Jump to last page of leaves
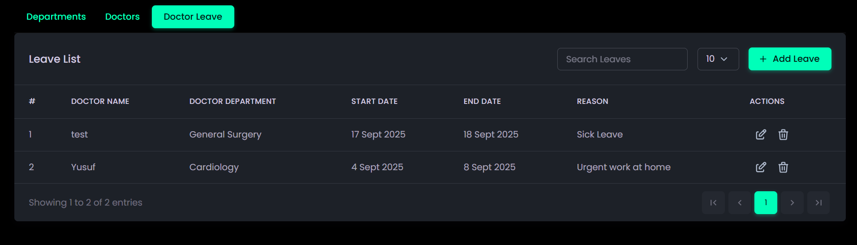857x245 pixels. (x=818, y=202)
